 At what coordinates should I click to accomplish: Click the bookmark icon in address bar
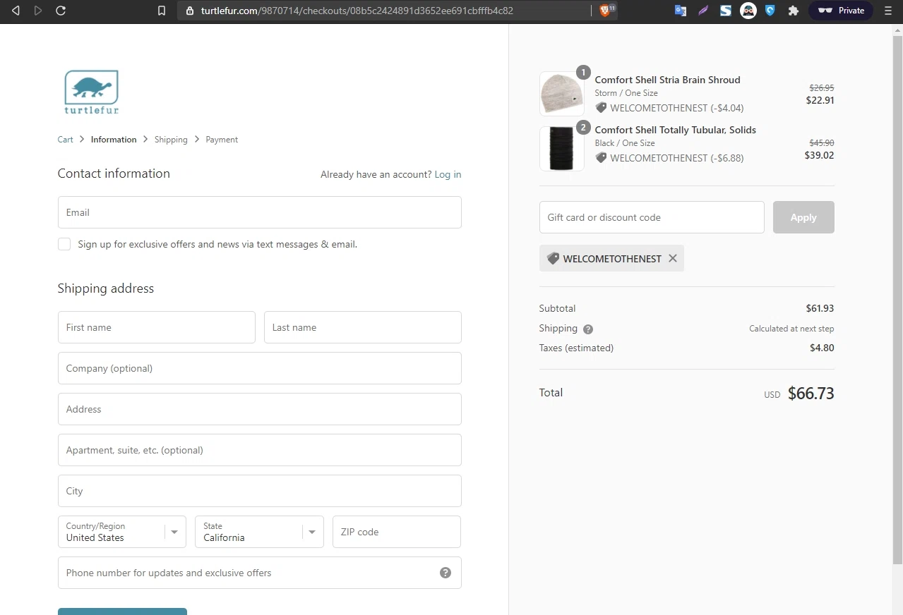click(162, 11)
